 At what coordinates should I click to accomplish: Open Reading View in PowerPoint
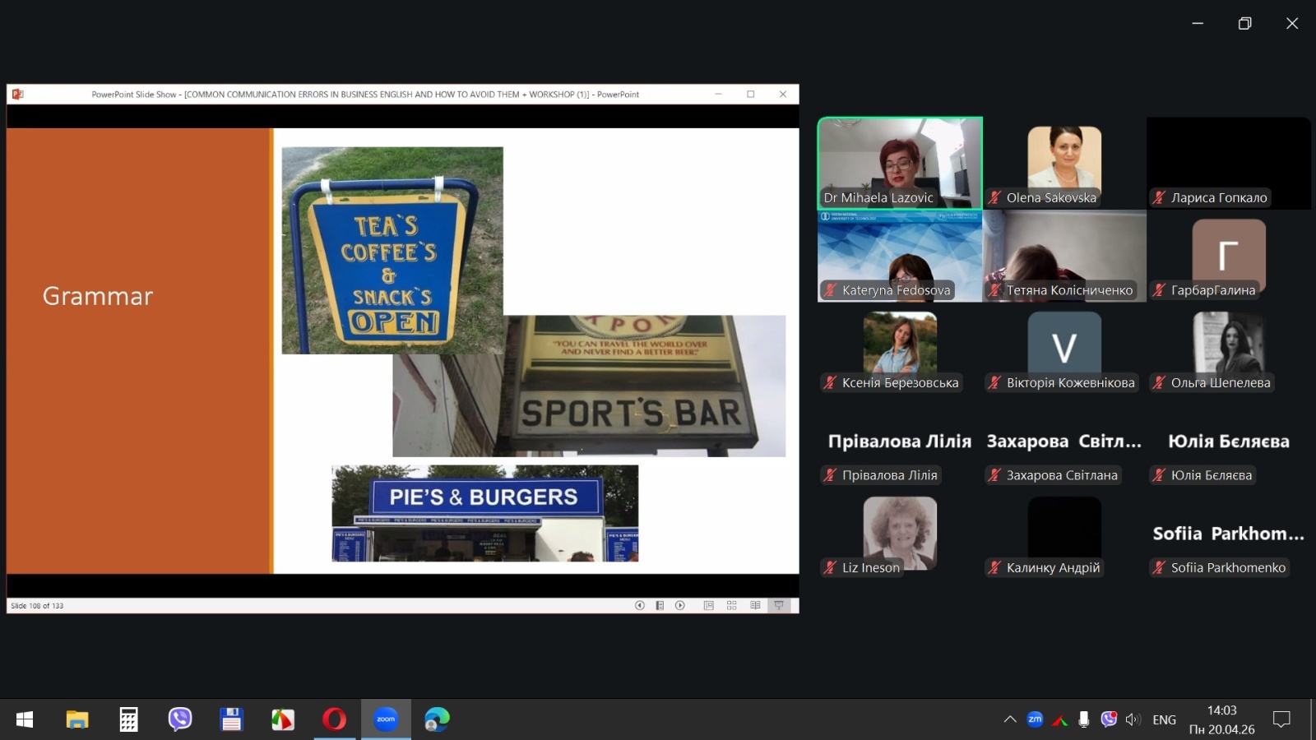click(755, 605)
